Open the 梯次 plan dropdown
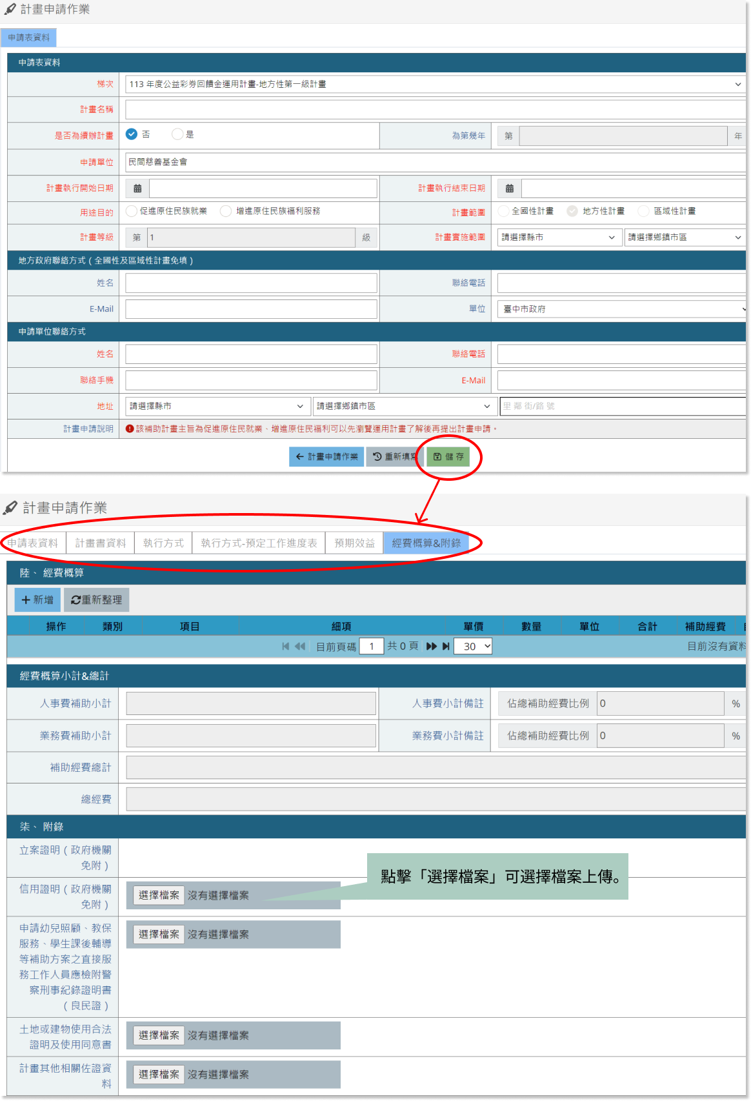Viewport: 751px width, 1101px height. (434, 84)
